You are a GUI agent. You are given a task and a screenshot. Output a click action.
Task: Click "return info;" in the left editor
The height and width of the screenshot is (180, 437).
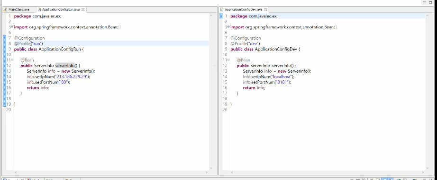(x=38, y=88)
